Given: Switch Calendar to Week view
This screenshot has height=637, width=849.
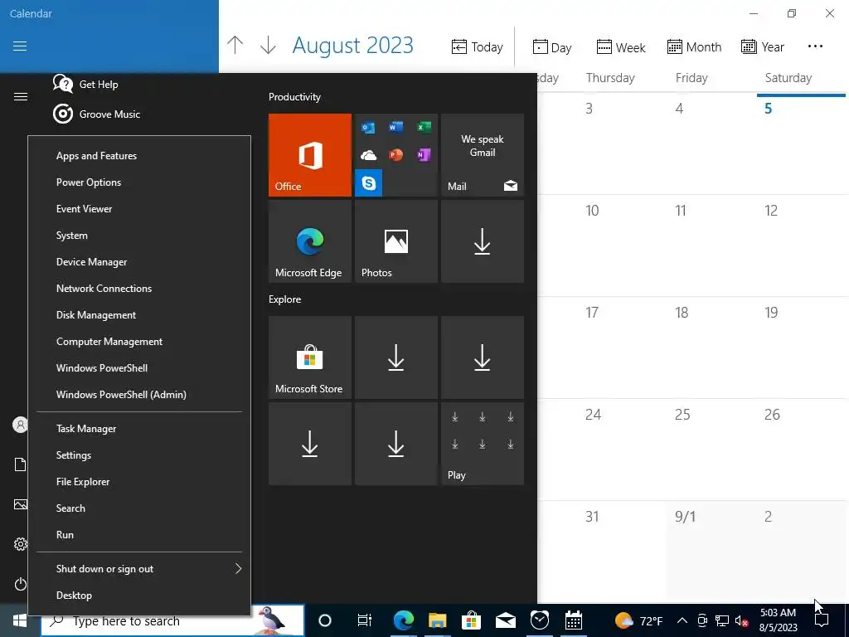Looking at the screenshot, I should pyautogui.click(x=620, y=47).
